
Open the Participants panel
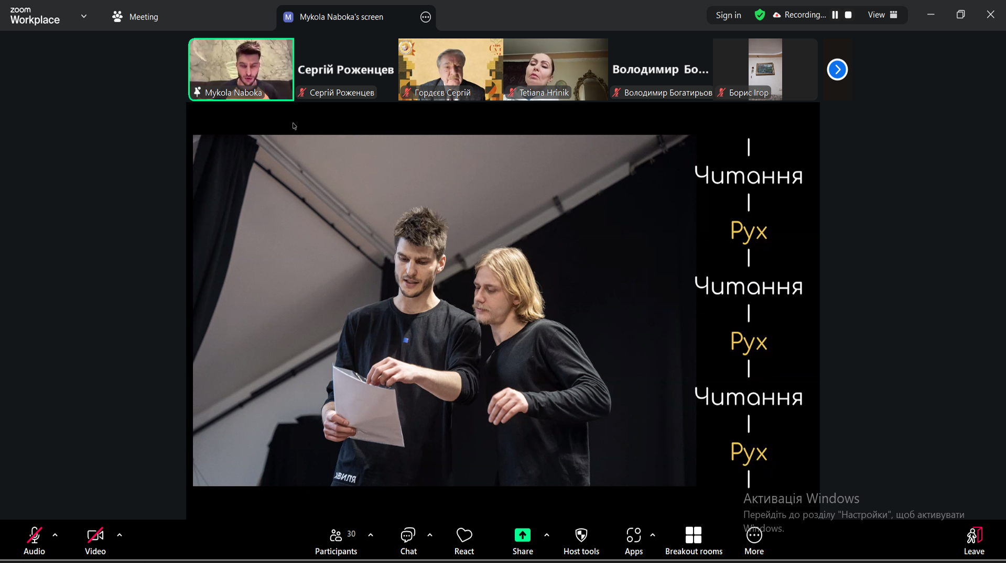click(x=336, y=541)
